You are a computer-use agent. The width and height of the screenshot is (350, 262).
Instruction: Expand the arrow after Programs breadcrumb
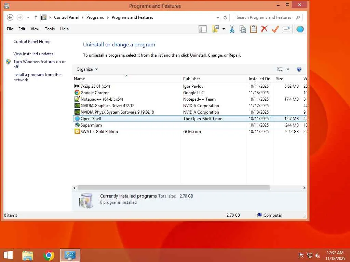click(x=108, y=17)
